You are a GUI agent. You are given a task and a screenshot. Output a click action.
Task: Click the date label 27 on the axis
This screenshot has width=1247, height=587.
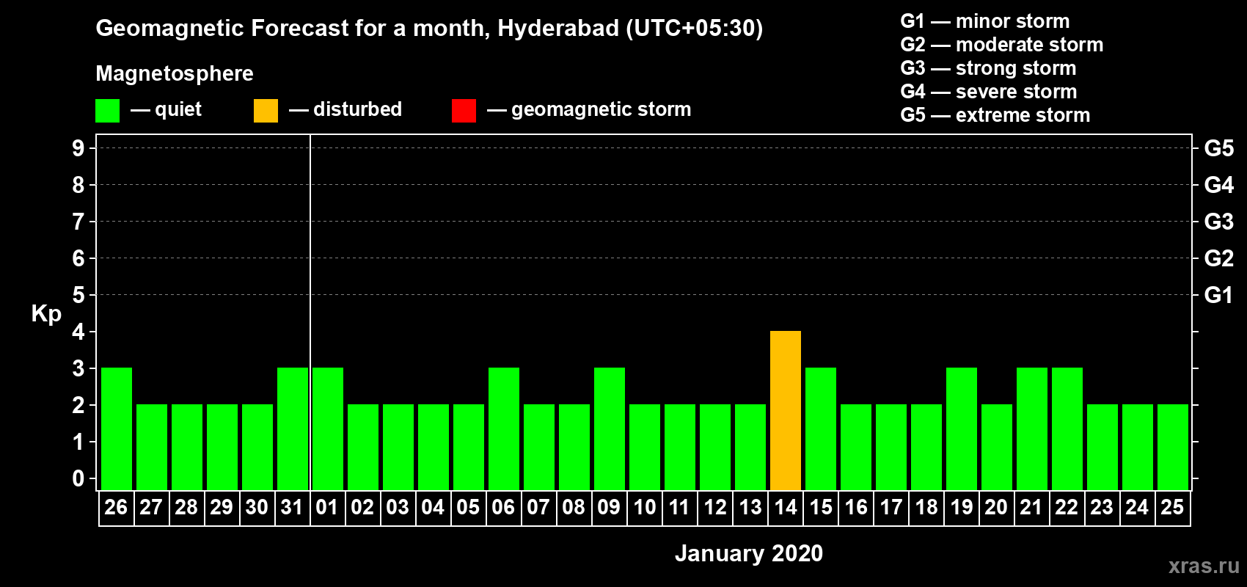pos(151,508)
